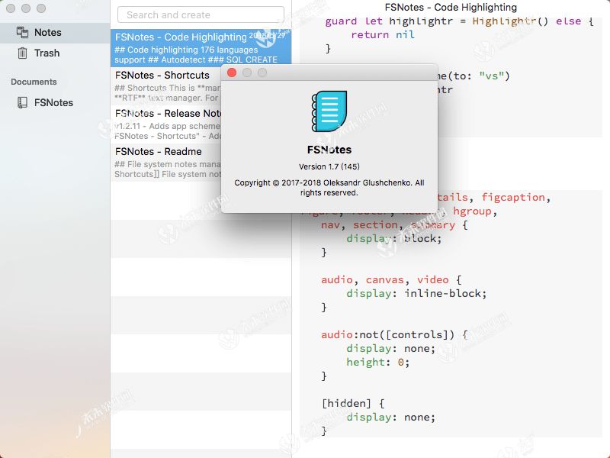Click the 'guard let highlightr' code line
The image size is (610, 458).
coord(459,21)
